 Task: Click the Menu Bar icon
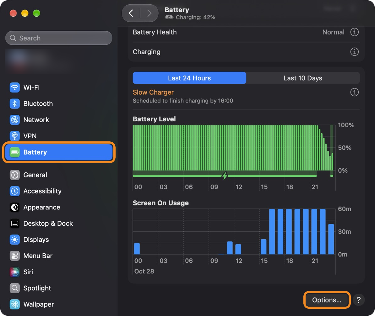tap(14, 256)
